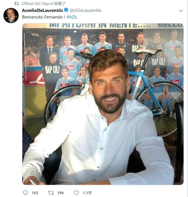Click the retweet arrows icon below the photo

pyautogui.click(x=51, y=193)
